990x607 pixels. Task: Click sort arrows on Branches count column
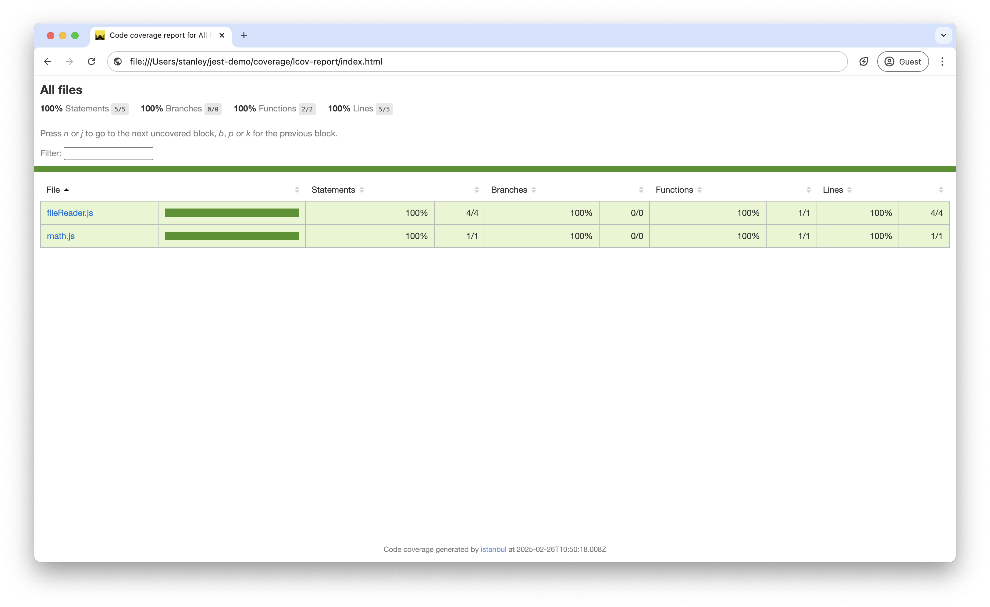pyautogui.click(x=641, y=189)
